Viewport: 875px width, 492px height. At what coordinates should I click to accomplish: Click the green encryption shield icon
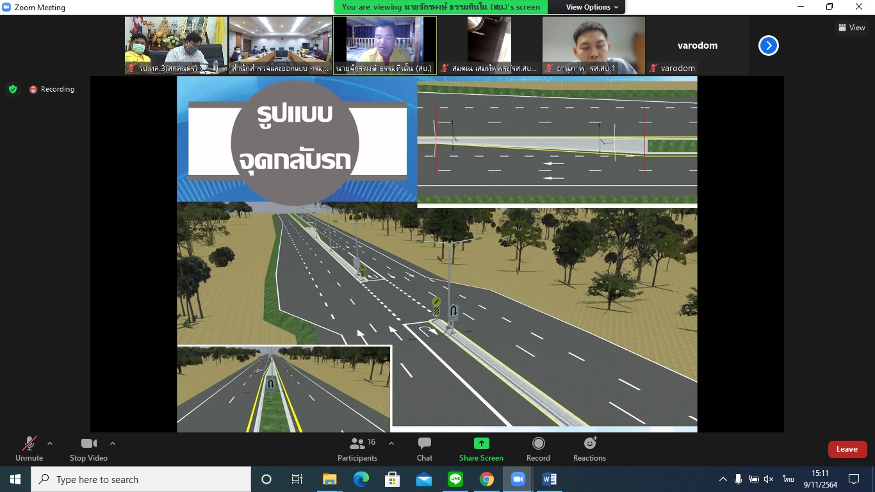point(13,89)
